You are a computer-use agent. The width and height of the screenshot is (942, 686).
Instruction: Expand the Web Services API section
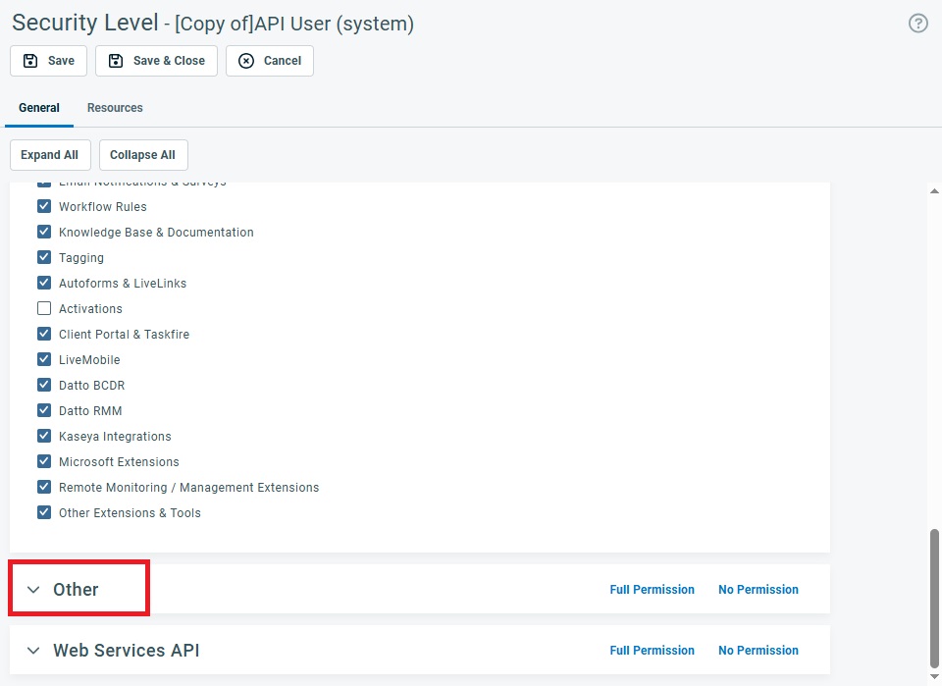34,651
